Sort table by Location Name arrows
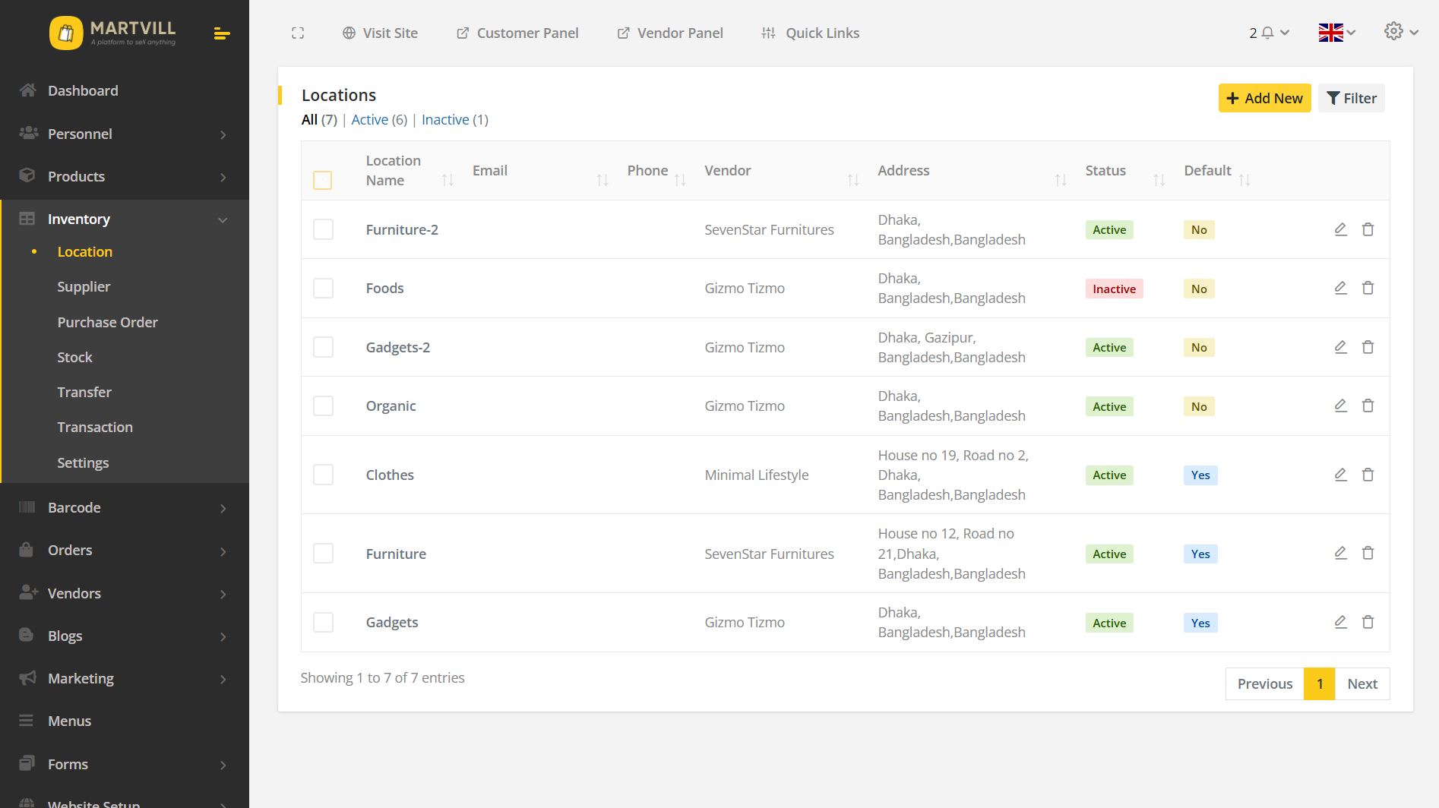 coord(448,180)
